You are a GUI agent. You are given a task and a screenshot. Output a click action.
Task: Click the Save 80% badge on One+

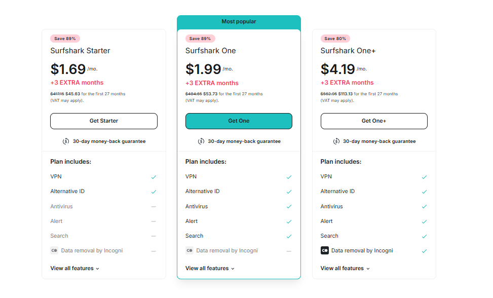[x=335, y=39]
